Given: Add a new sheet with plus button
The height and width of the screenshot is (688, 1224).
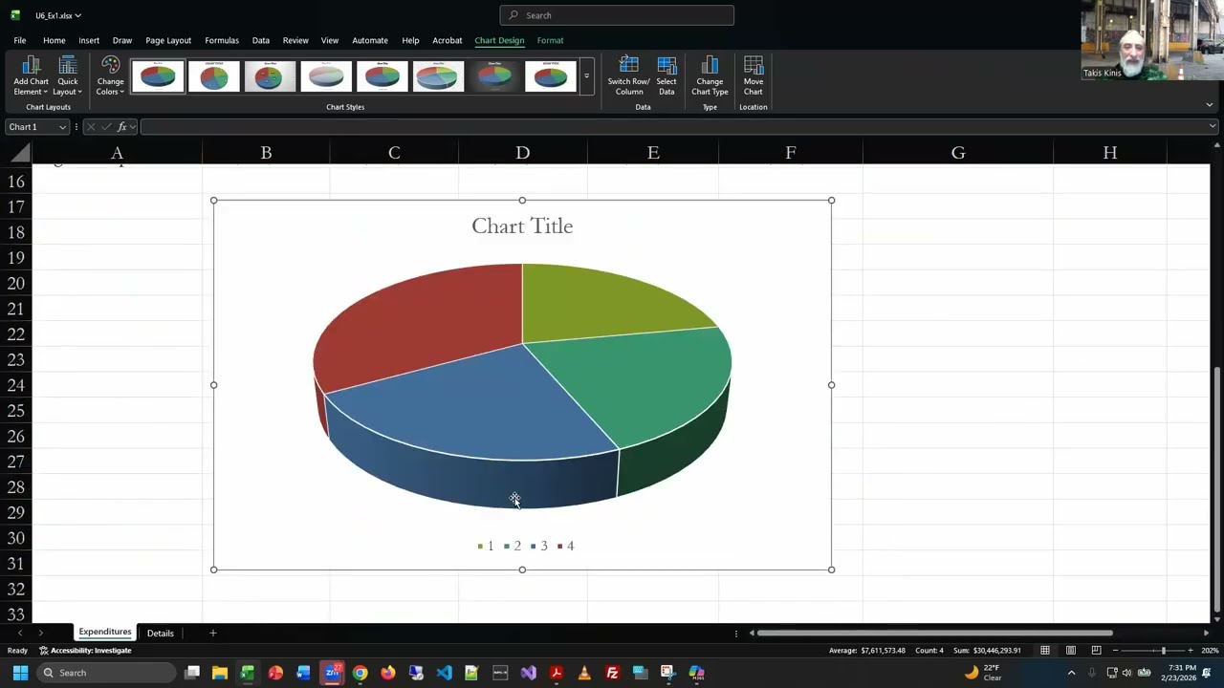Looking at the screenshot, I should (x=213, y=633).
